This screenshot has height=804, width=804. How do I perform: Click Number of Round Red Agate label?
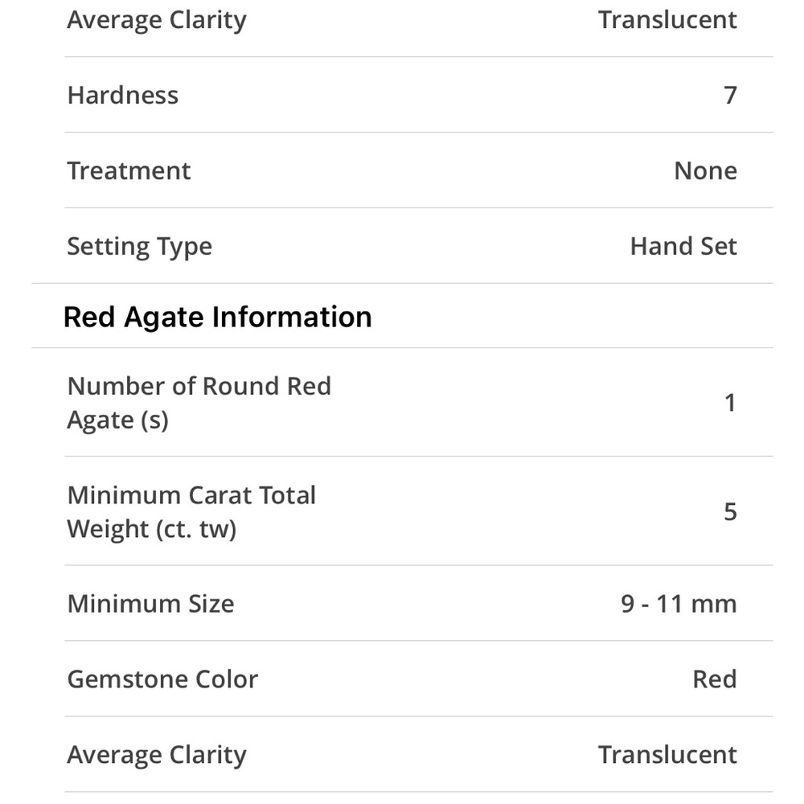pyautogui.click(x=199, y=403)
